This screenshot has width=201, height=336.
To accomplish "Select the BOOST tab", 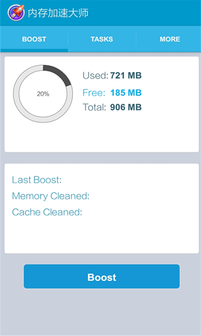I will click(x=34, y=39).
